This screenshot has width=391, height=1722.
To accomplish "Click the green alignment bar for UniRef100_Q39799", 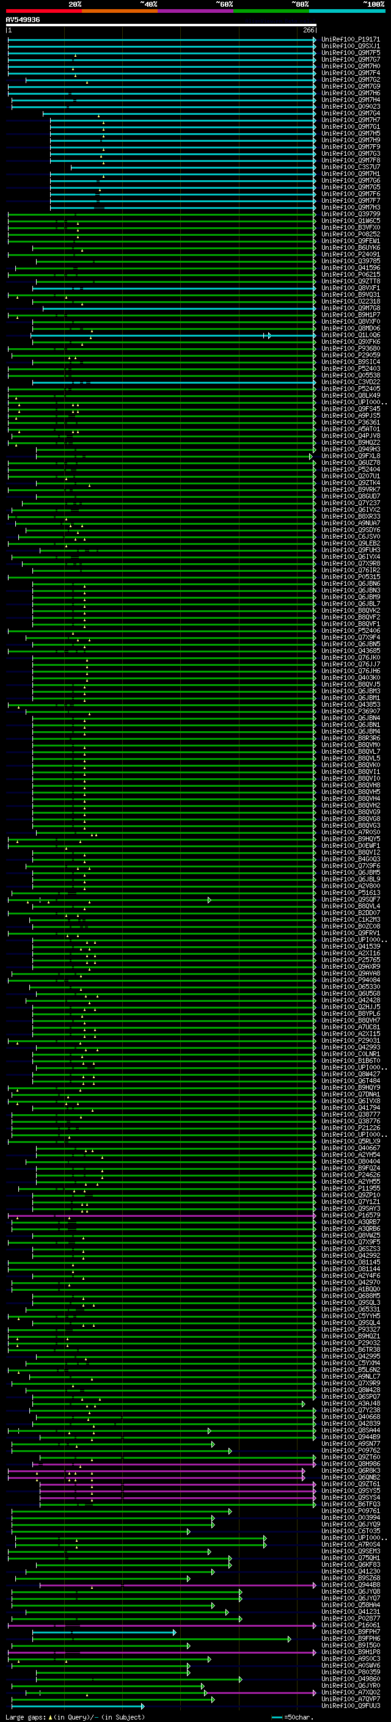I will 162,214.
